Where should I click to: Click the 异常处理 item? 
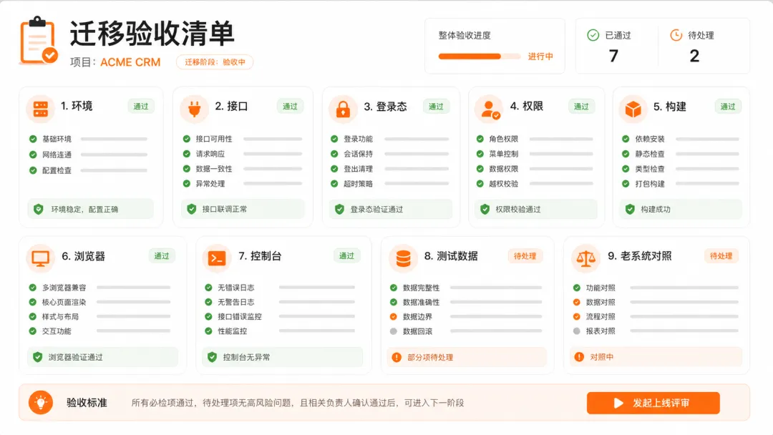tap(210, 184)
